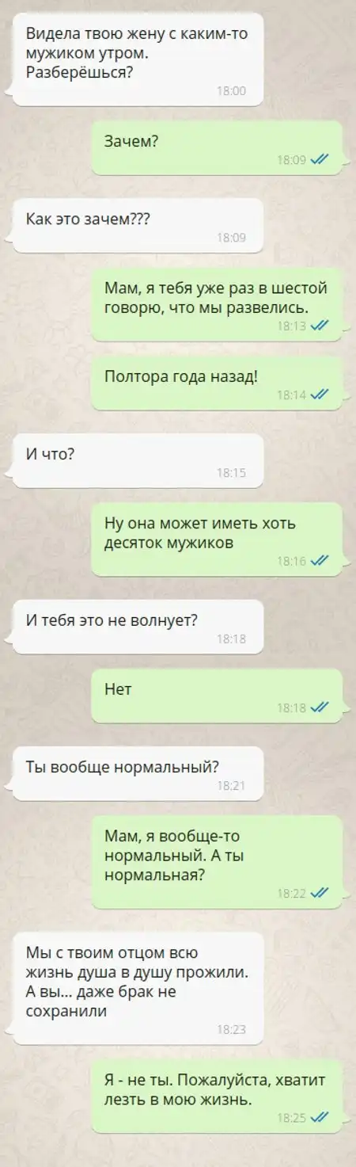Click the 18:00 timestamp on first message
This screenshot has width=356, height=1167.
[x=231, y=91]
